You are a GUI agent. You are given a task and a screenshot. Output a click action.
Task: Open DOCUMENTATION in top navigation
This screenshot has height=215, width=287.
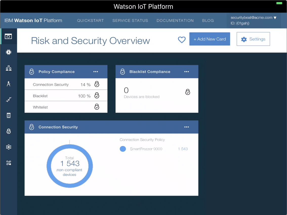[x=175, y=20]
